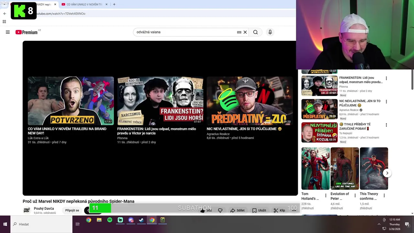Play end-screen 'PŘEDPLATNÝ = ZLO' video thumbnail
Image resolution: width=414 pixels, height=233 pixels.
pos(250,101)
